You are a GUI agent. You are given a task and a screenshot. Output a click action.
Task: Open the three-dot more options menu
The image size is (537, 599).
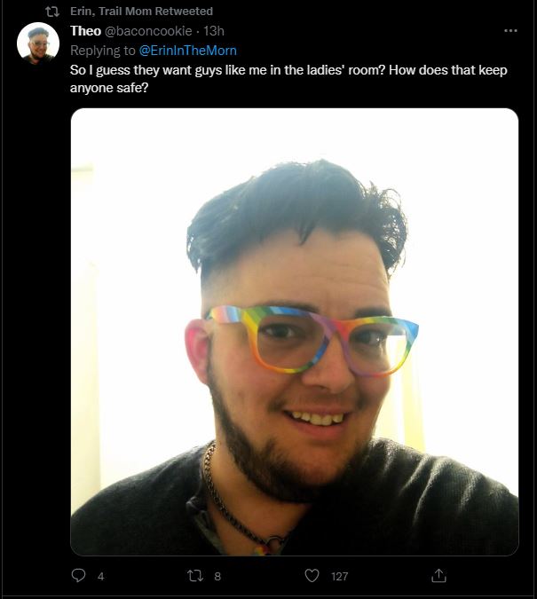pyautogui.click(x=510, y=30)
